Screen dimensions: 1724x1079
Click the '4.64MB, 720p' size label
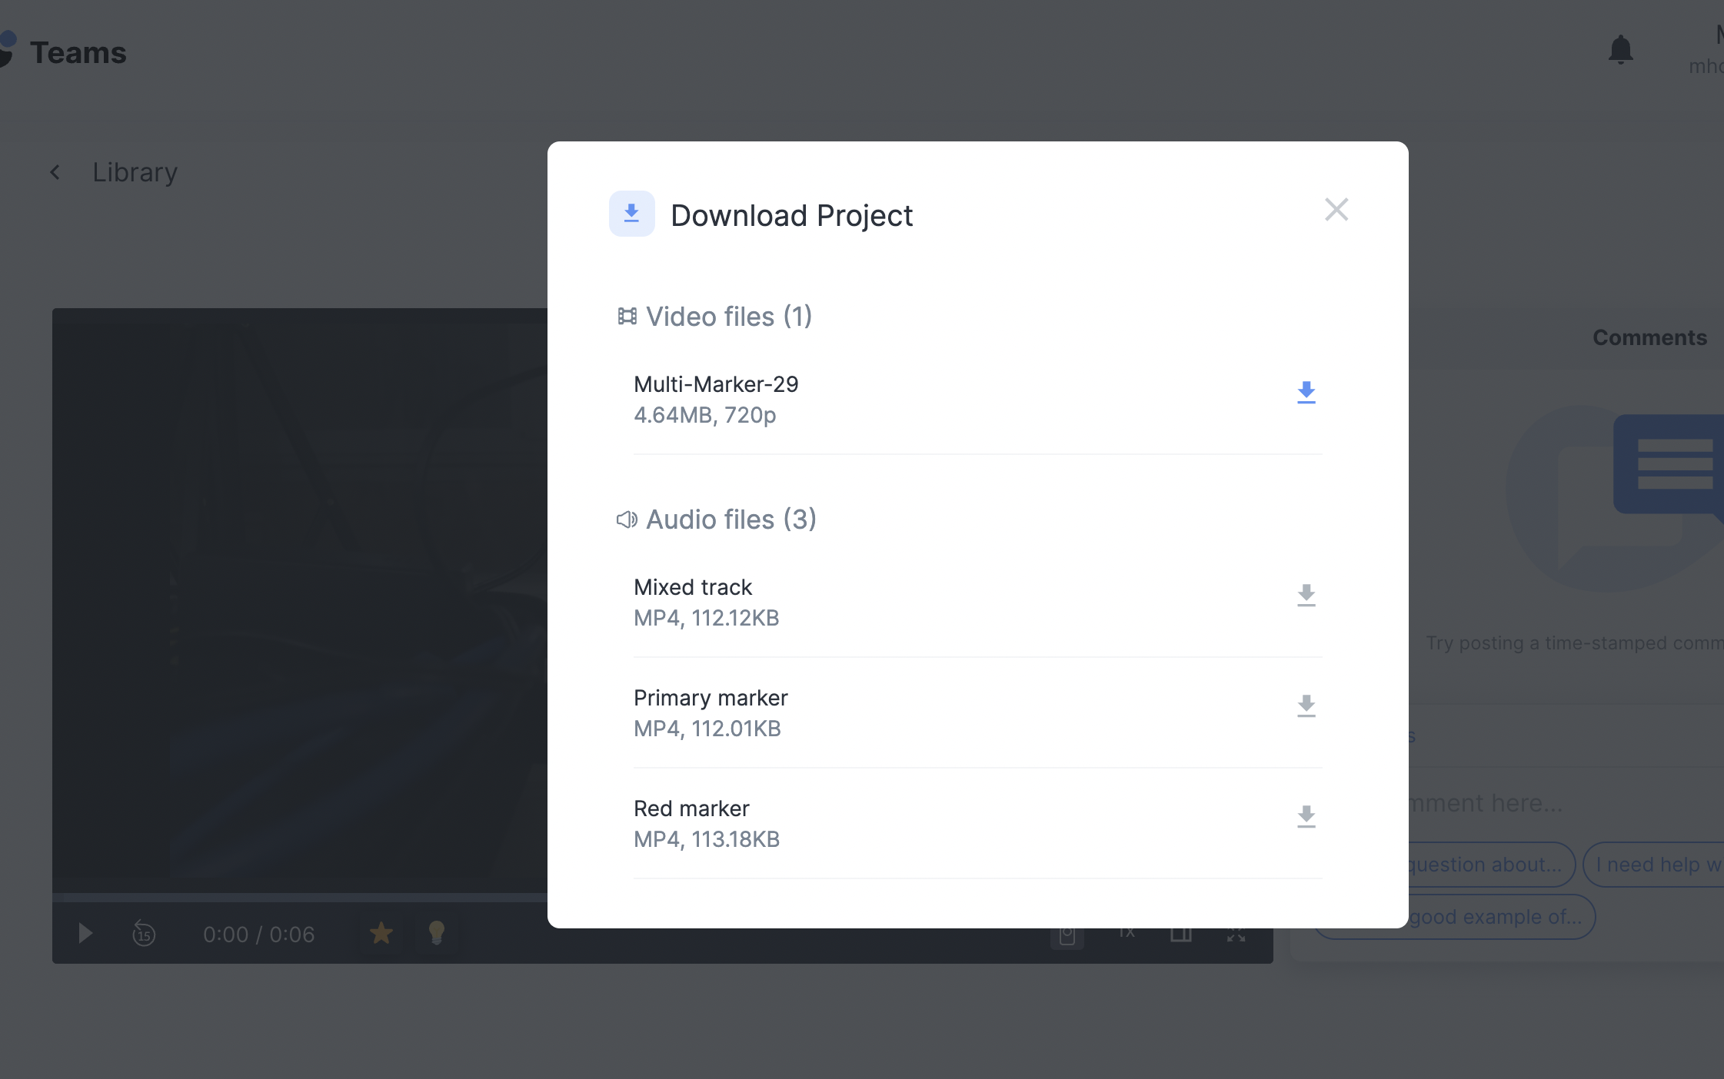[705, 415]
